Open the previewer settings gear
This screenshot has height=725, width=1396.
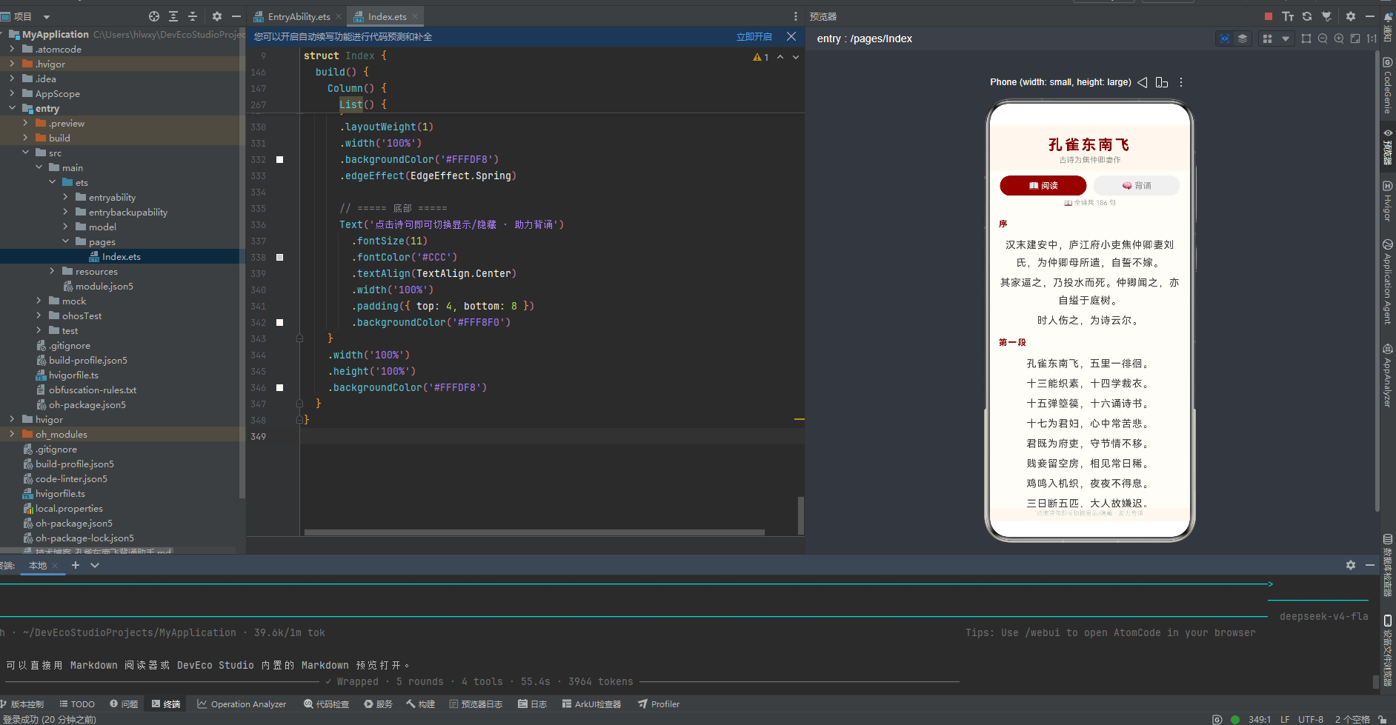click(1351, 16)
